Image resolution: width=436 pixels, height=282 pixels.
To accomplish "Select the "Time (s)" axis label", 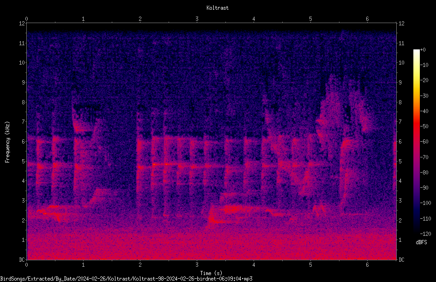I will 211,273.
